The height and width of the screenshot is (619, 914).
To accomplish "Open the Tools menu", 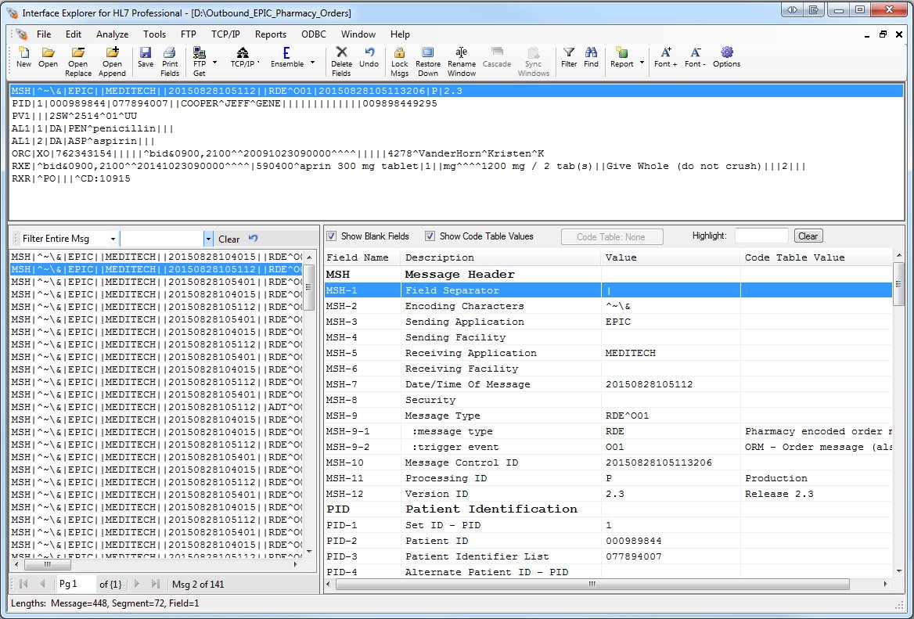I will coord(154,34).
